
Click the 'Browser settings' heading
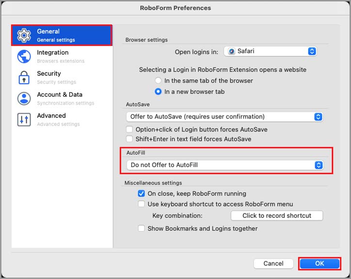point(146,40)
